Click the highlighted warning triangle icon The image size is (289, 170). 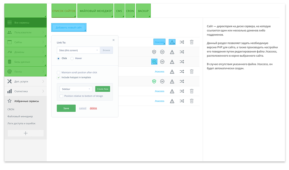[x=172, y=42]
